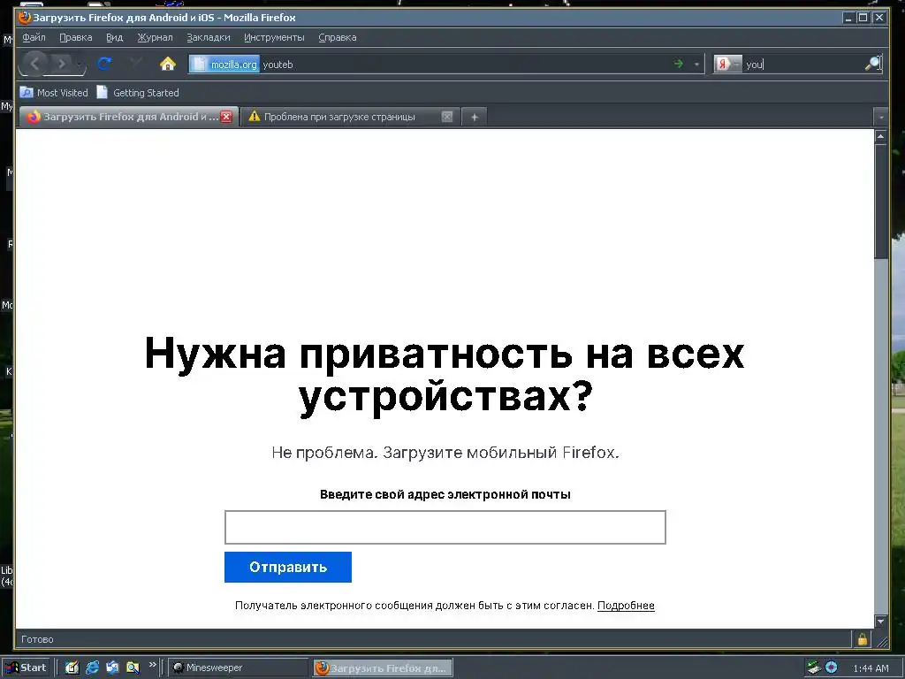Click the blue round tray icon

click(x=831, y=668)
